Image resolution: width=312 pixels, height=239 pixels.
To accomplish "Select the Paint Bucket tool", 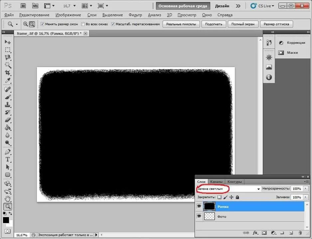I will pyautogui.click(x=8, y=128).
